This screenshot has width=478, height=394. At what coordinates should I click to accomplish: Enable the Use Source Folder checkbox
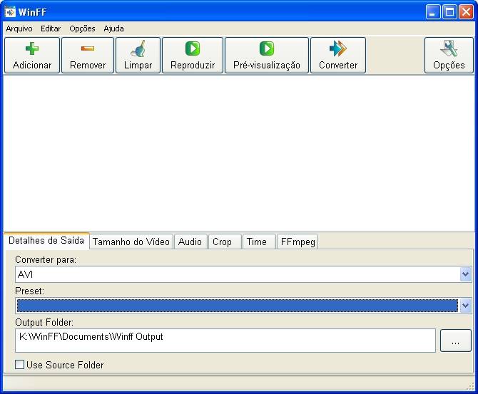click(20, 365)
